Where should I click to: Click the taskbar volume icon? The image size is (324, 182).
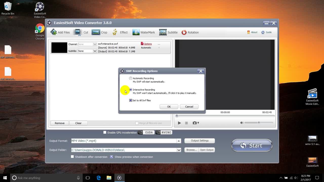pos(296,178)
